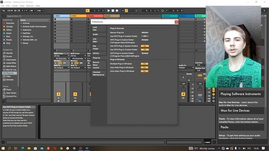The width and height of the screenshot is (269, 151).
Task: Toggle Auto-Open Plug-In Windows
Action: coord(145,71)
